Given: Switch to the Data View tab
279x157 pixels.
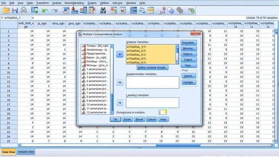Looking at the screenshot, I should [9, 152].
